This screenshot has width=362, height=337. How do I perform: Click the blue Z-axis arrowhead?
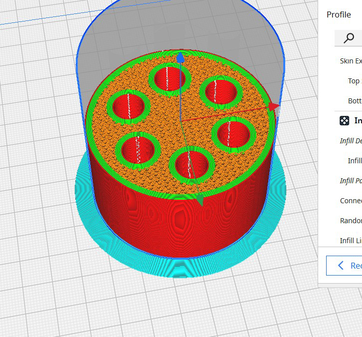[181, 57]
